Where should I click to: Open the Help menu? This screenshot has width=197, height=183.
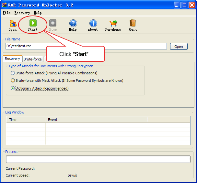pyautogui.click(x=38, y=13)
